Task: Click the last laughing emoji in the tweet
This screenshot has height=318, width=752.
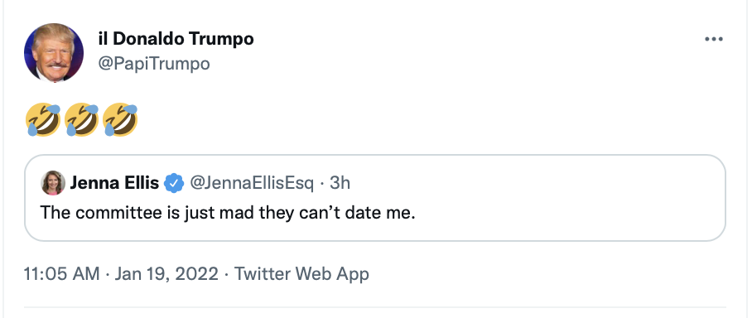Action: (120, 119)
